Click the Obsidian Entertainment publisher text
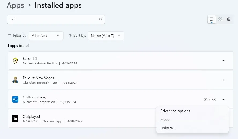Viewport: 238px width, 139px height. [40, 83]
